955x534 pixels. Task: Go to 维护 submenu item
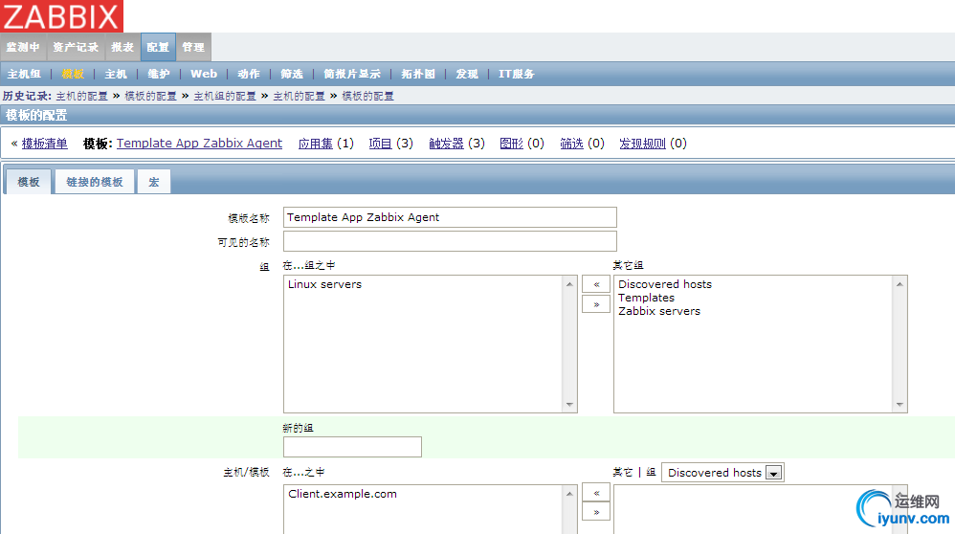click(x=158, y=74)
